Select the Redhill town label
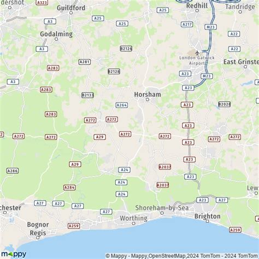This screenshot has width=259, height=259. (x=197, y=5)
